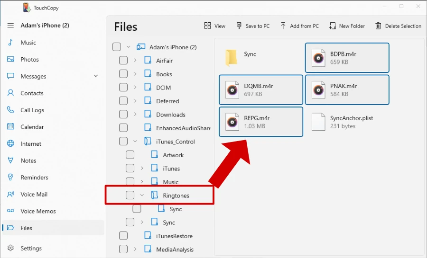Viewport: 427px width, 258px height.
Task: Toggle the Adam's iPhone (2) root checkbox
Action: point(117,47)
